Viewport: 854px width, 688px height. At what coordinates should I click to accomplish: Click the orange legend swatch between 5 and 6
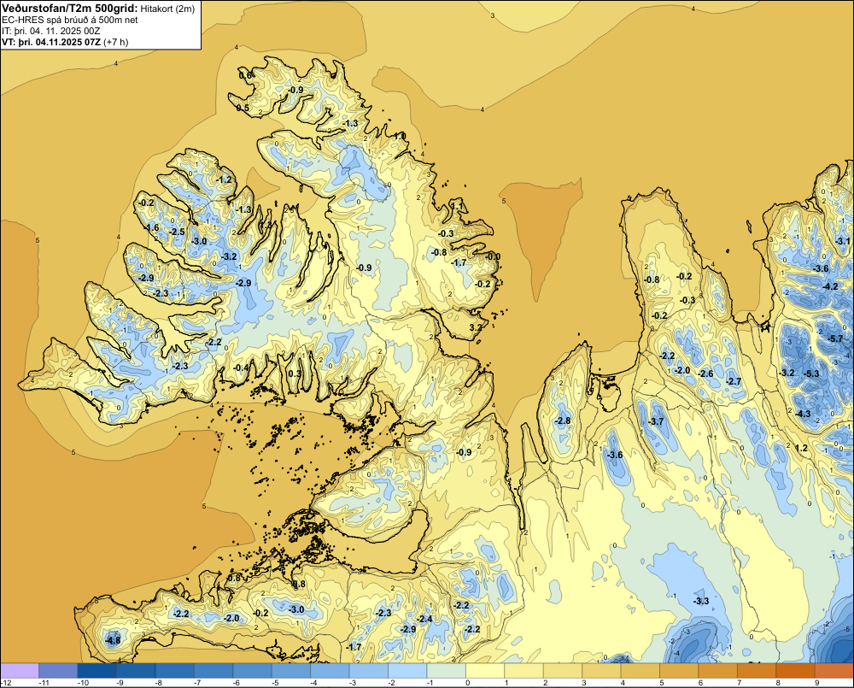tap(679, 671)
